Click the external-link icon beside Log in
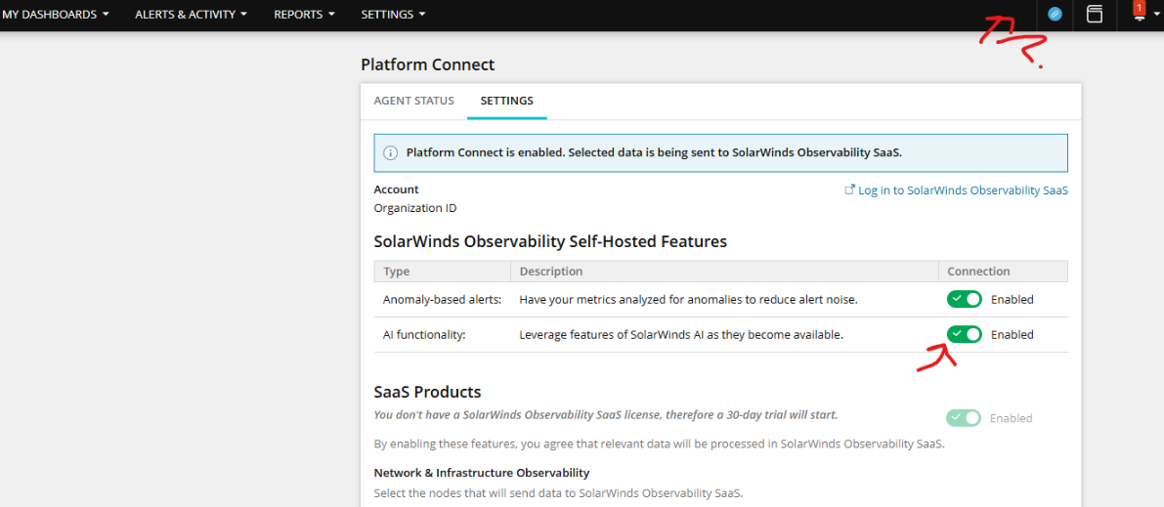 point(850,190)
